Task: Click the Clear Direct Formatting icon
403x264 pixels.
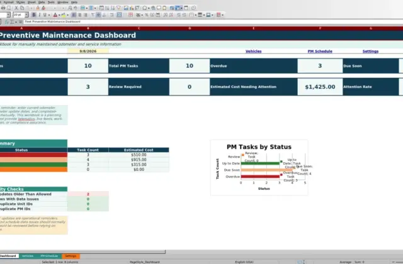Action: coord(43,8)
